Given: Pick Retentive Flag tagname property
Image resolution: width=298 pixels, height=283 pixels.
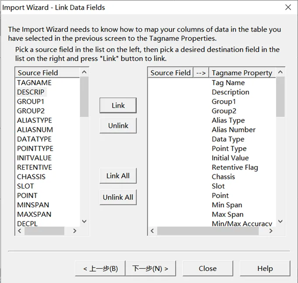Looking at the screenshot, I should (x=235, y=167).
